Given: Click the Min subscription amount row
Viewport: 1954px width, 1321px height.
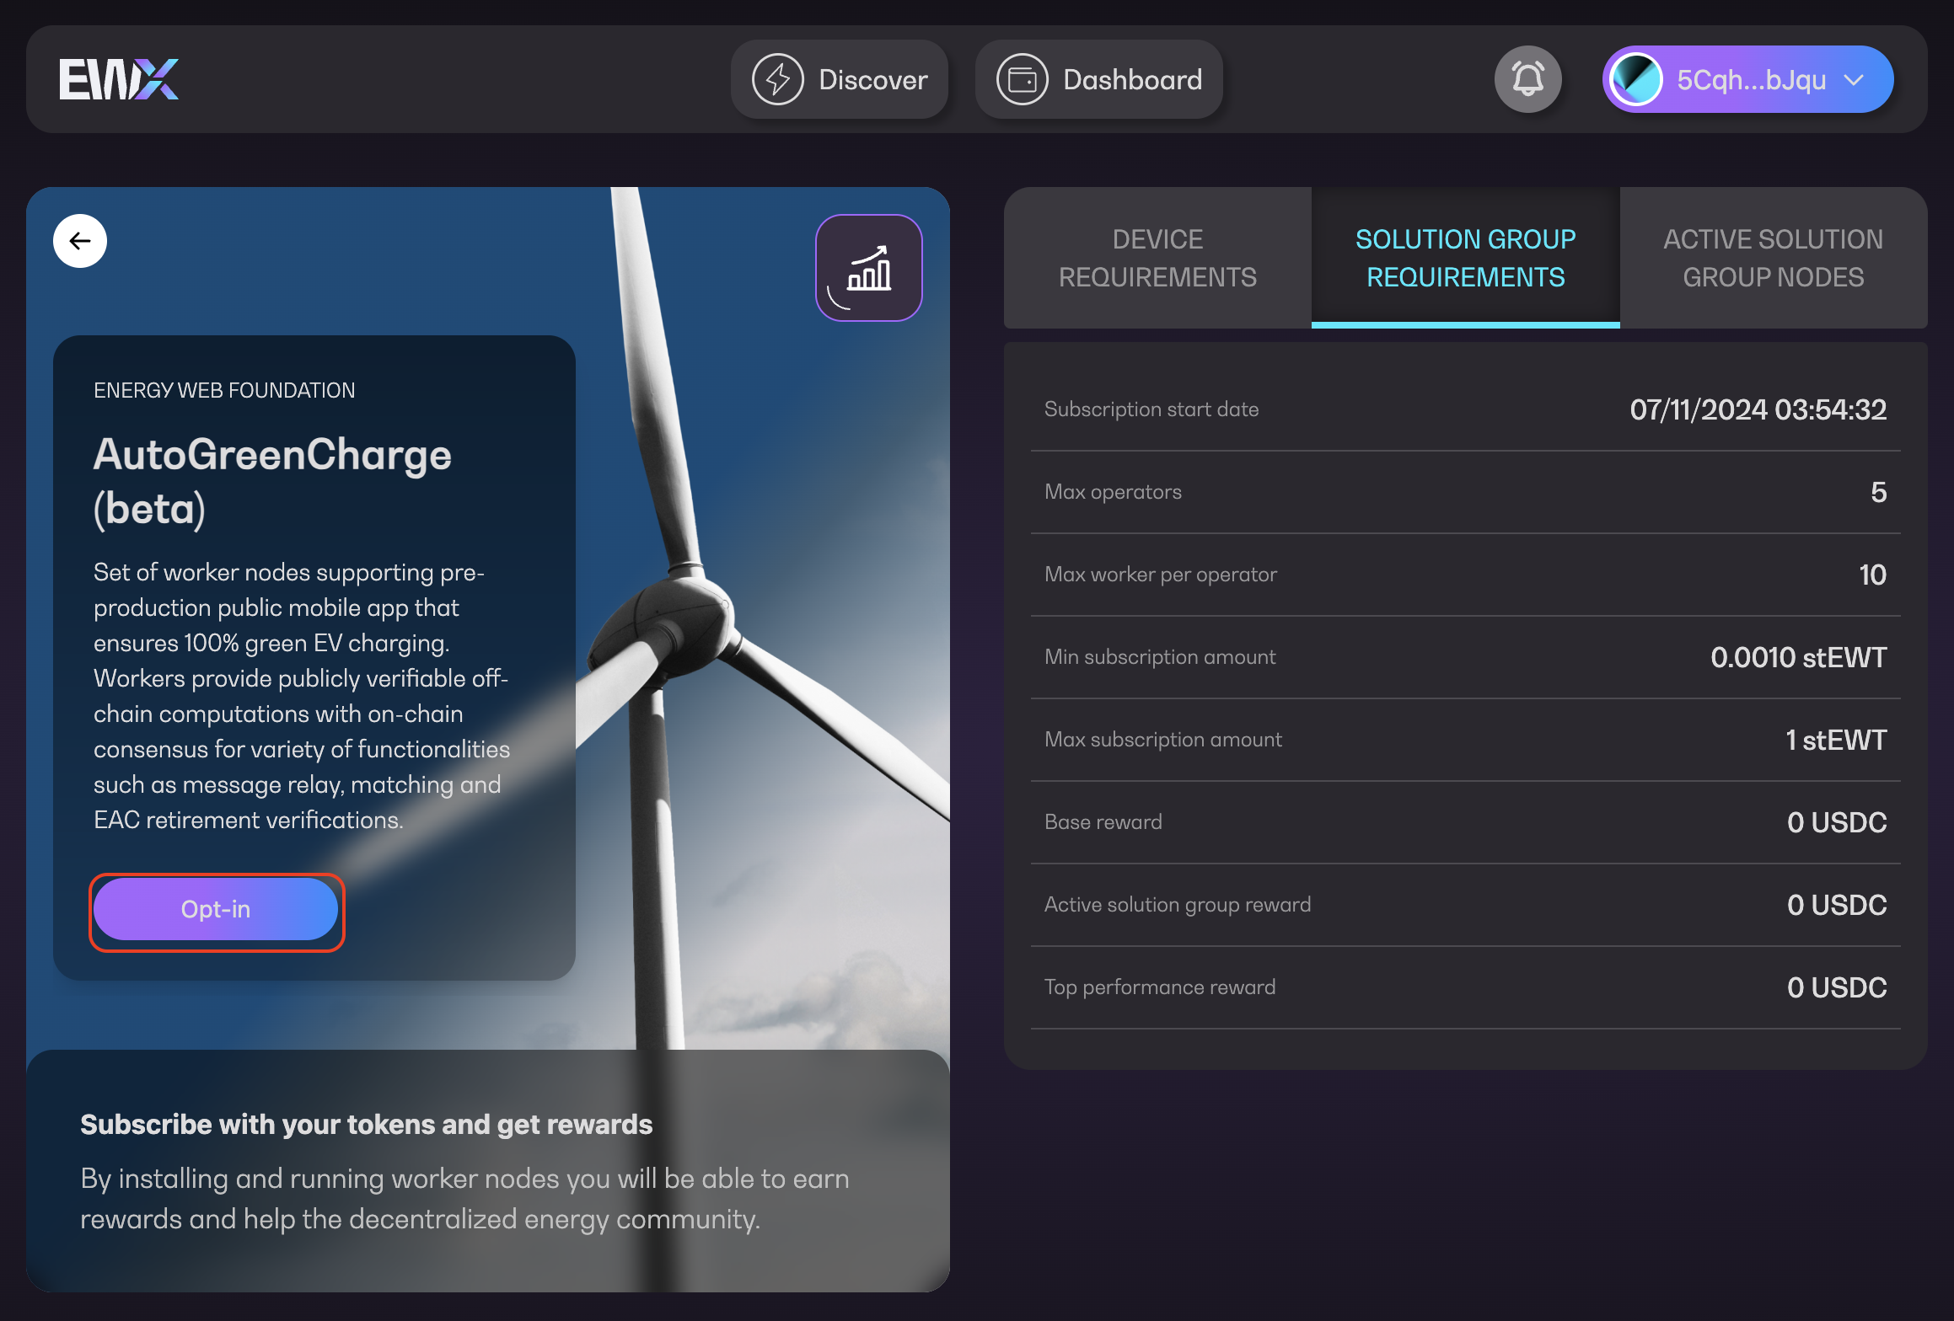Looking at the screenshot, I should [1465, 657].
